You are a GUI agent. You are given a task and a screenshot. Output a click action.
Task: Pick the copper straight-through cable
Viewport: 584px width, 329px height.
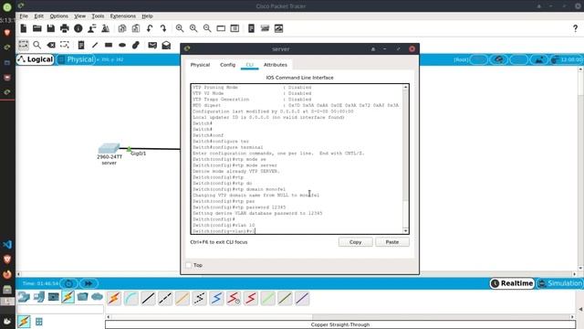point(148,299)
